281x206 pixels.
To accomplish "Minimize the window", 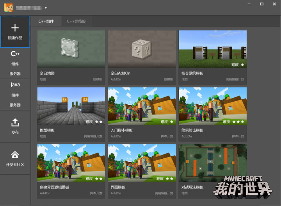I will (x=249, y=4).
